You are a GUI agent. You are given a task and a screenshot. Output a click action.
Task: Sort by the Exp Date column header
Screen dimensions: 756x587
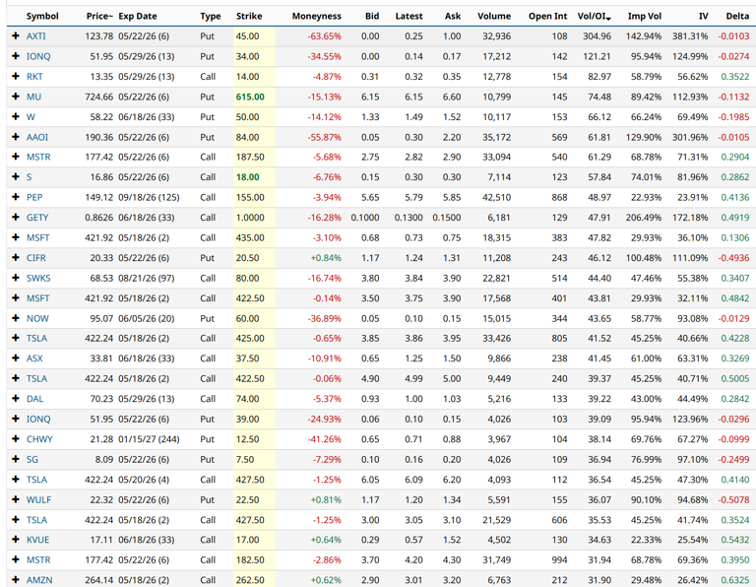(138, 16)
